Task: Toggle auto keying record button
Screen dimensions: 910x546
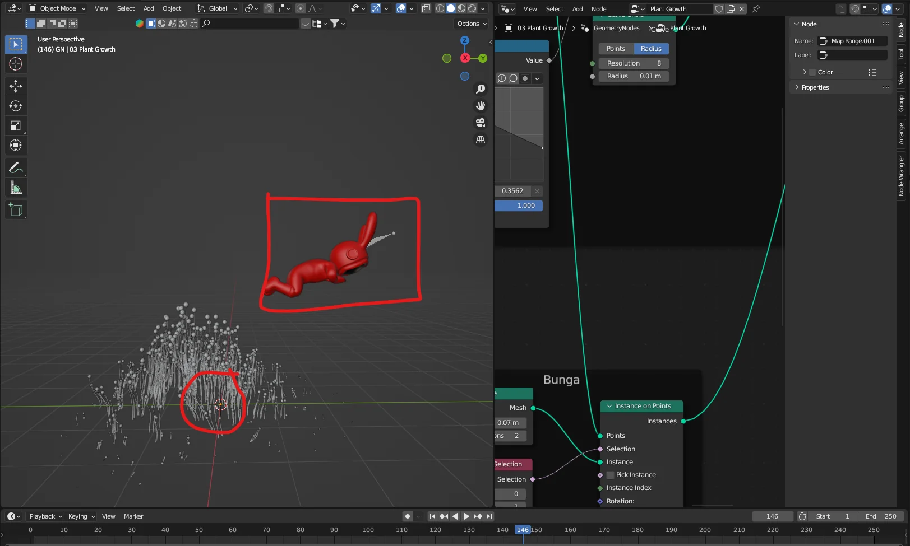Action: click(408, 516)
